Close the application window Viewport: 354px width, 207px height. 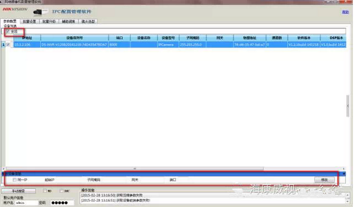point(346,2)
